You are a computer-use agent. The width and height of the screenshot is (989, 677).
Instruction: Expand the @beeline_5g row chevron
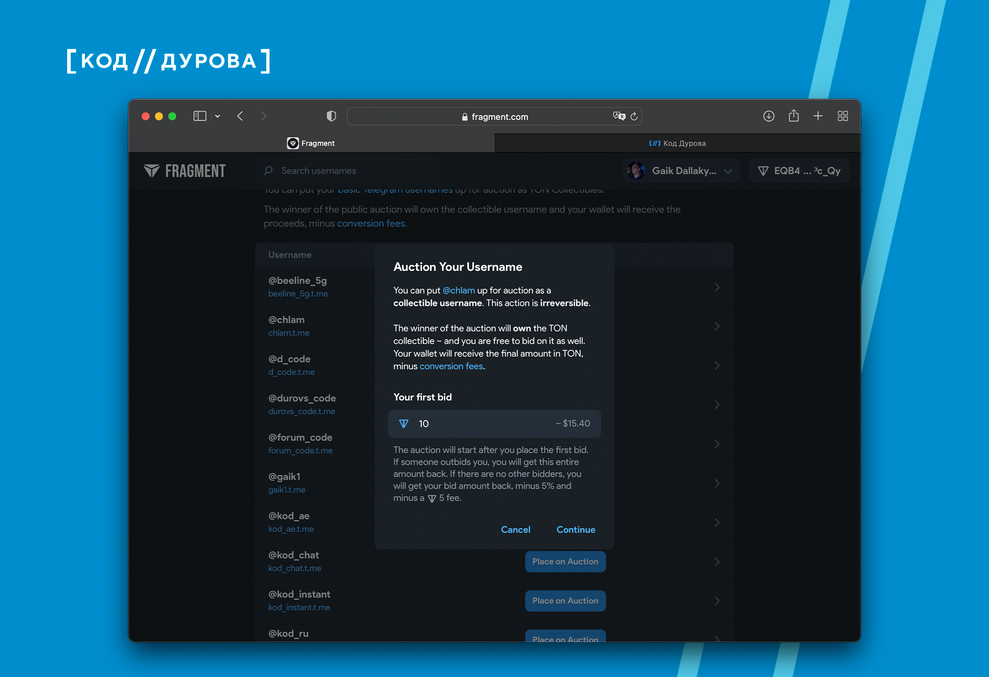717,287
